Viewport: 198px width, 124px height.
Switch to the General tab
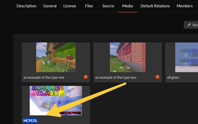(50, 6)
